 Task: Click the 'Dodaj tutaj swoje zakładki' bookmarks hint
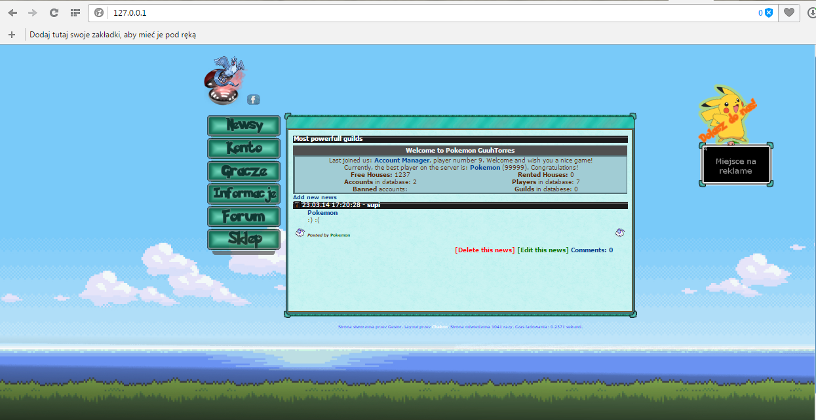(x=113, y=35)
